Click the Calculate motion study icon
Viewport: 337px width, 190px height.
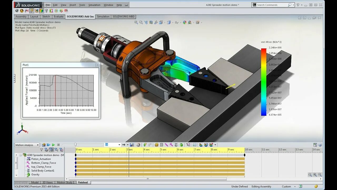pos(43,145)
